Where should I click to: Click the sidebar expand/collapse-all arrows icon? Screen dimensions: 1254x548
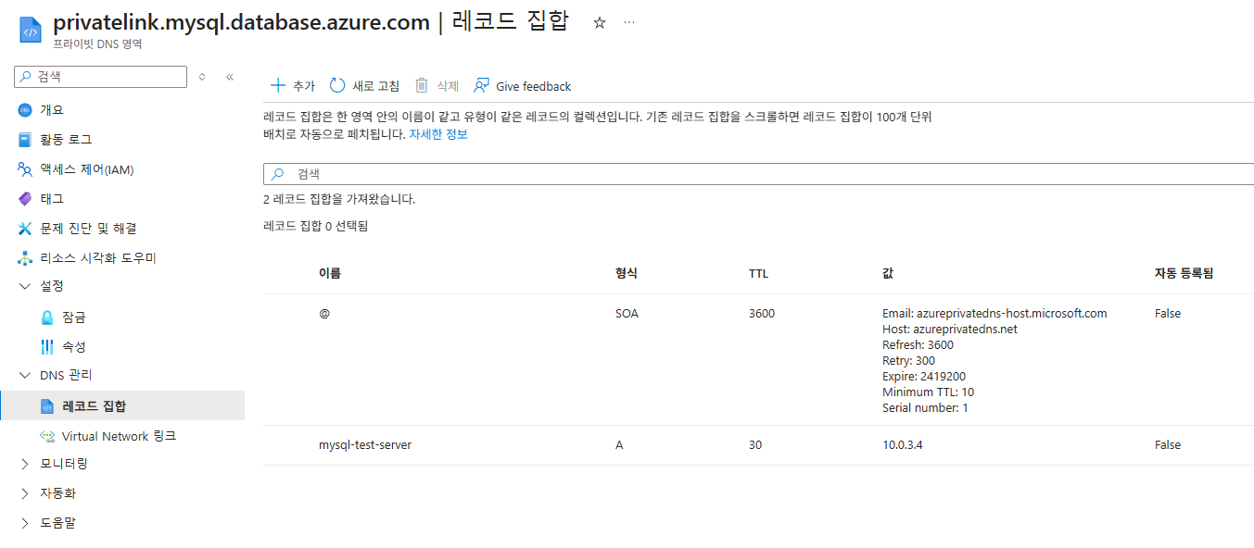click(x=202, y=77)
